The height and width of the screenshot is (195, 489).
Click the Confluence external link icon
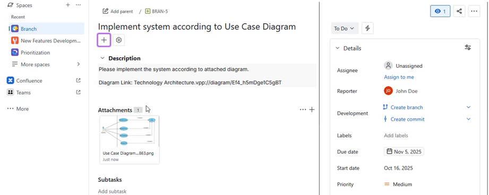[78, 80]
